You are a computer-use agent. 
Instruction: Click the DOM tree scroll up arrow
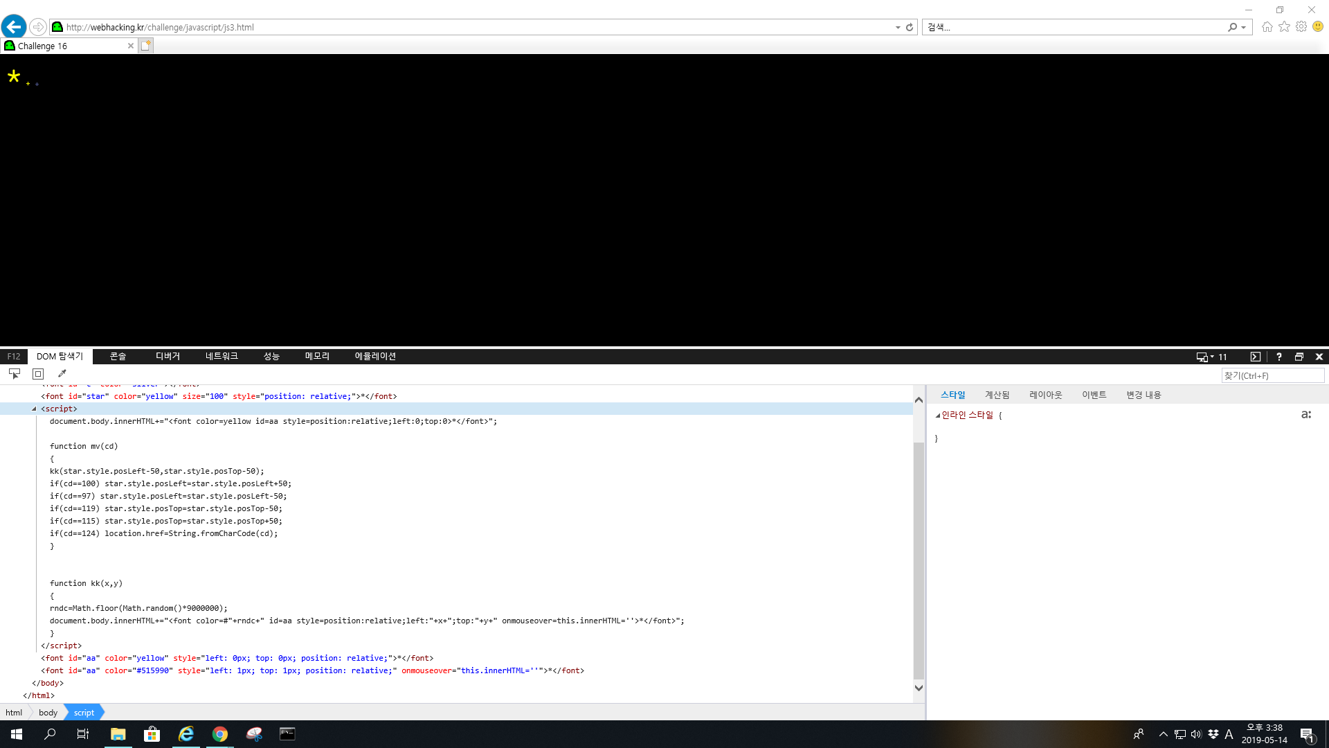919,400
